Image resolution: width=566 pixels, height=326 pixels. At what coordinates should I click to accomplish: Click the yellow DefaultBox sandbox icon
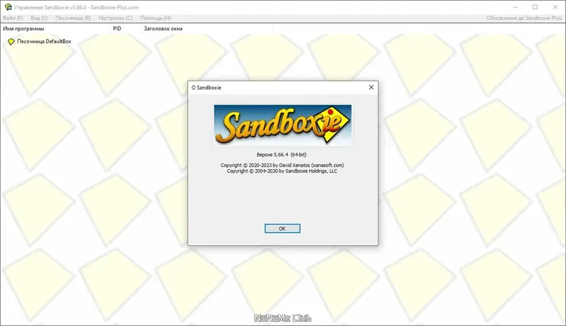pyautogui.click(x=11, y=42)
